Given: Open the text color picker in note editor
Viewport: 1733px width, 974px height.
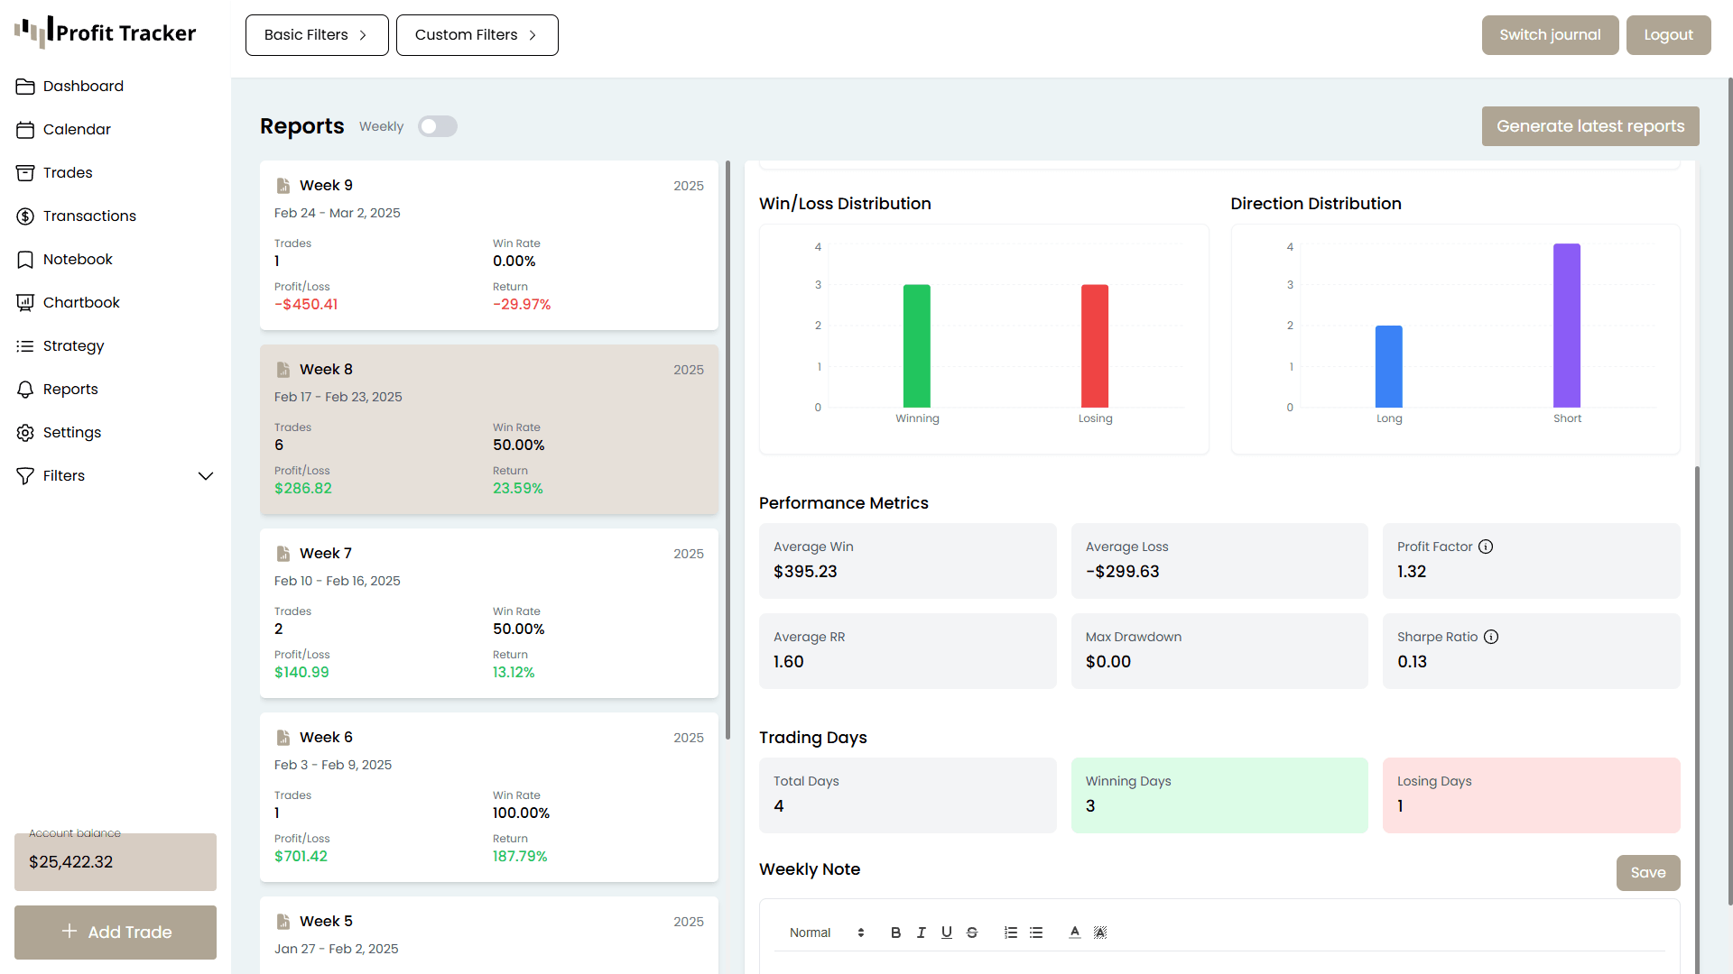Looking at the screenshot, I should (1074, 933).
